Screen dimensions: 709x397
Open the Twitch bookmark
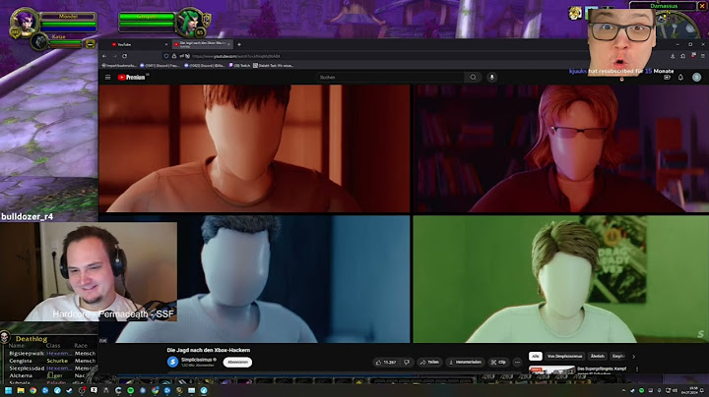[239, 66]
